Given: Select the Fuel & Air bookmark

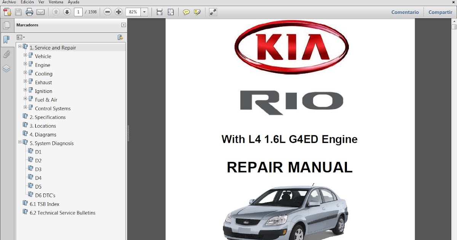Looking at the screenshot, I should [46, 100].
